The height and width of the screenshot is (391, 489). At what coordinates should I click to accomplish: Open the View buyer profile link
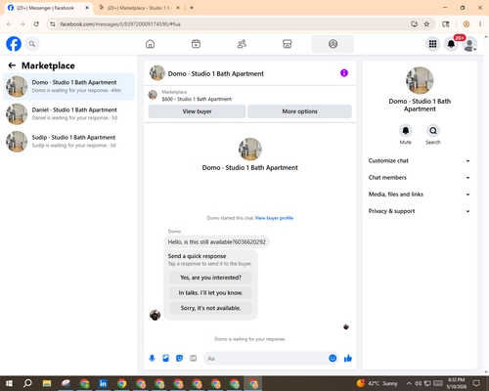tap(274, 218)
